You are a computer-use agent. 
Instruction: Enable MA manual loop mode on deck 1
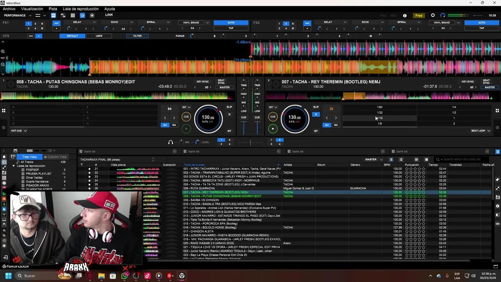coord(174,125)
